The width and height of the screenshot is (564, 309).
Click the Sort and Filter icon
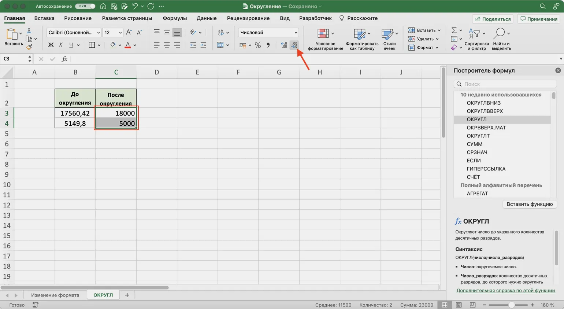tap(476, 39)
